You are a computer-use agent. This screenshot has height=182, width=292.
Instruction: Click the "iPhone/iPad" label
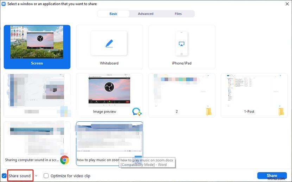182,63
